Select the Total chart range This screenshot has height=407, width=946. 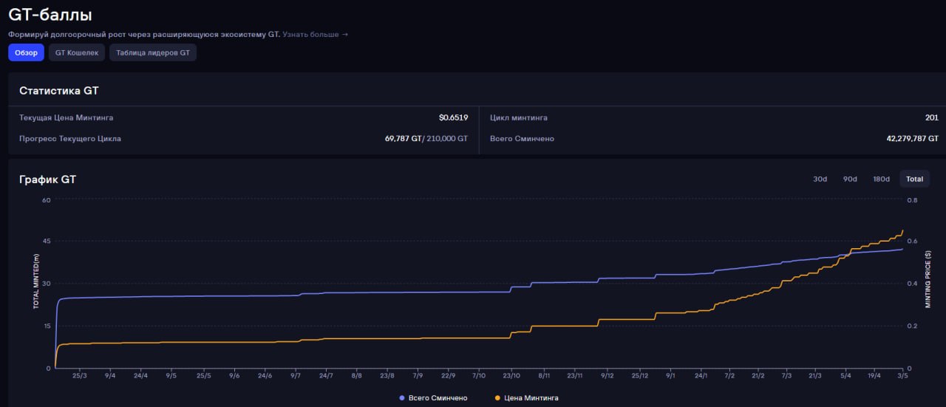(x=914, y=179)
